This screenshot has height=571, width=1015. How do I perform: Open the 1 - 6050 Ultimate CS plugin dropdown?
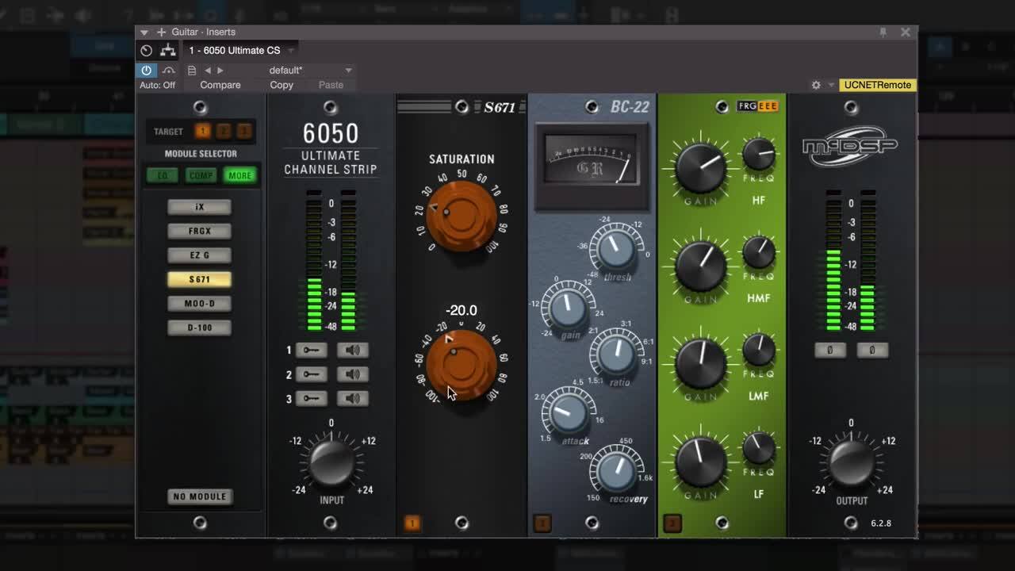[x=242, y=51]
